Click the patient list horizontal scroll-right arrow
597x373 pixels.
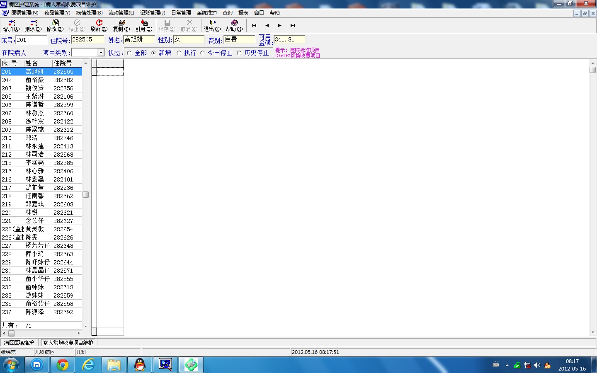click(x=79, y=333)
